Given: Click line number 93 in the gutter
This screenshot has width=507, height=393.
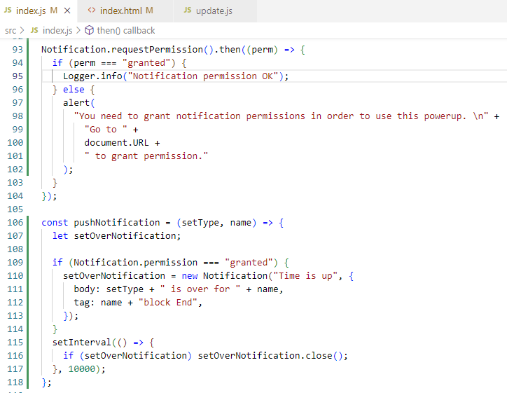Looking at the screenshot, I should [18, 50].
